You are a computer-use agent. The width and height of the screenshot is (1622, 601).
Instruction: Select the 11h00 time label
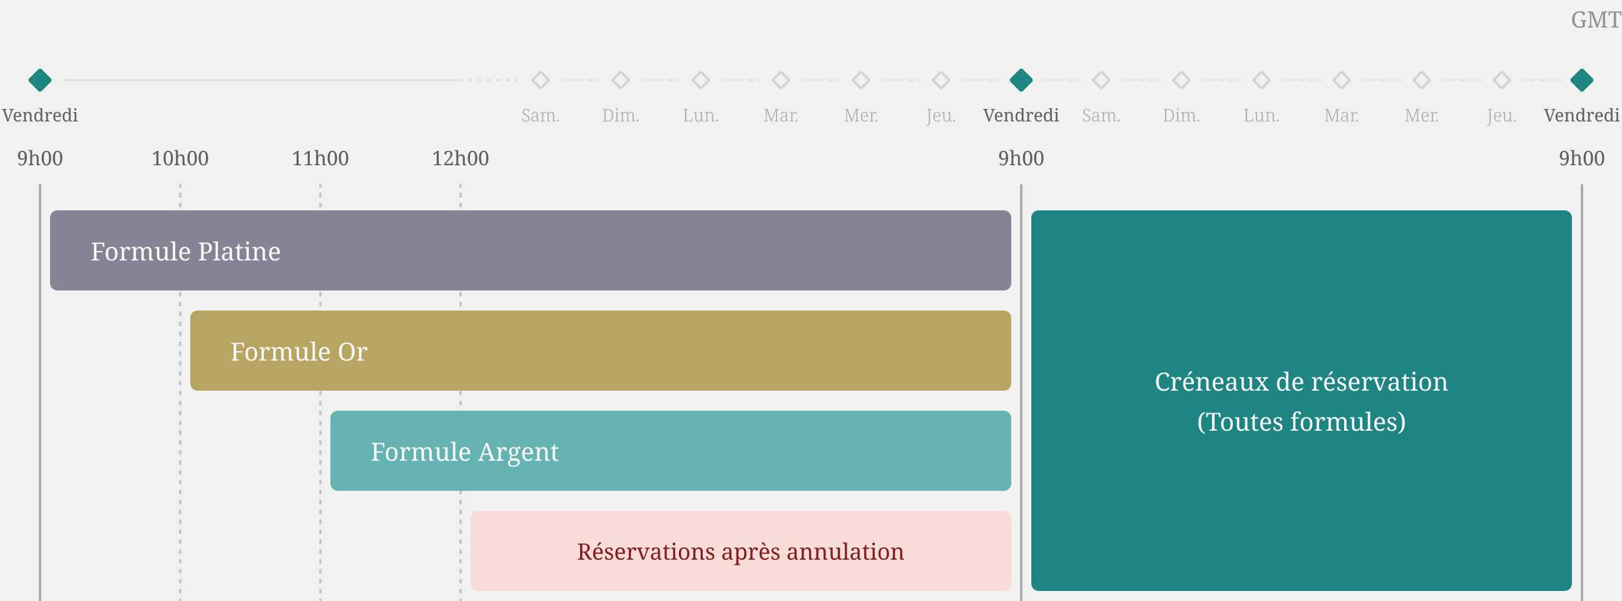tap(320, 158)
